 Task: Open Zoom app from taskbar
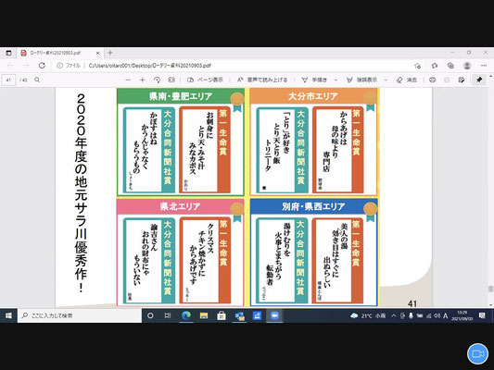[x=274, y=315]
